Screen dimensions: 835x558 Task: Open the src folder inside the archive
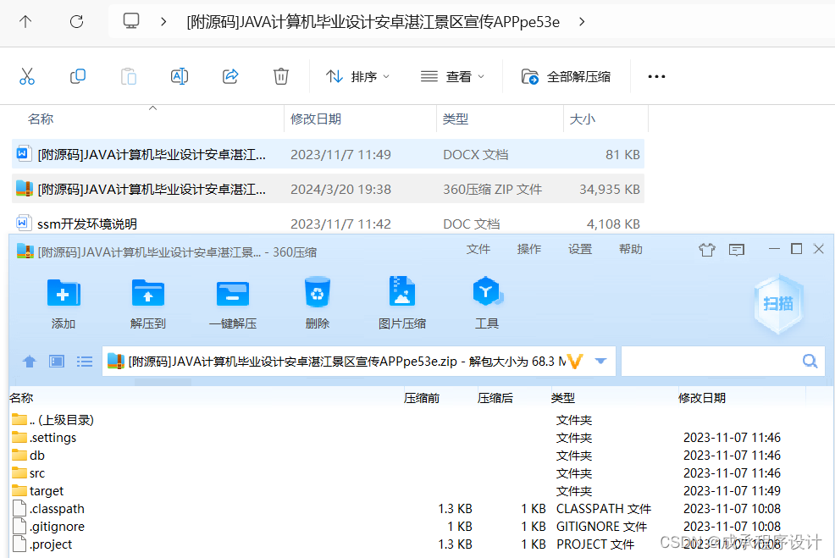36,472
